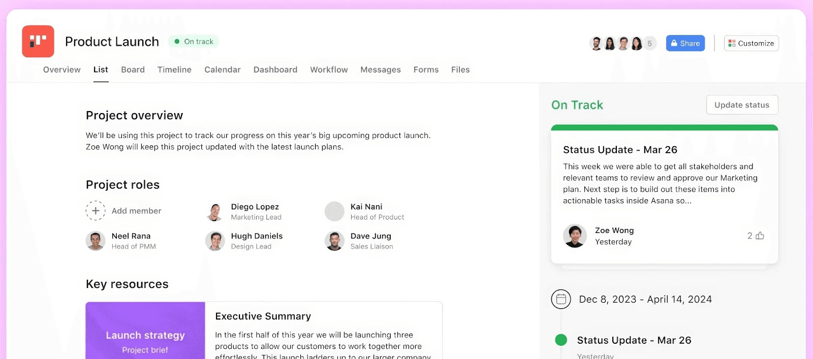Viewport: 813px width, 359px height.
Task: Open the Files tab
Action: click(x=460, y=69)
